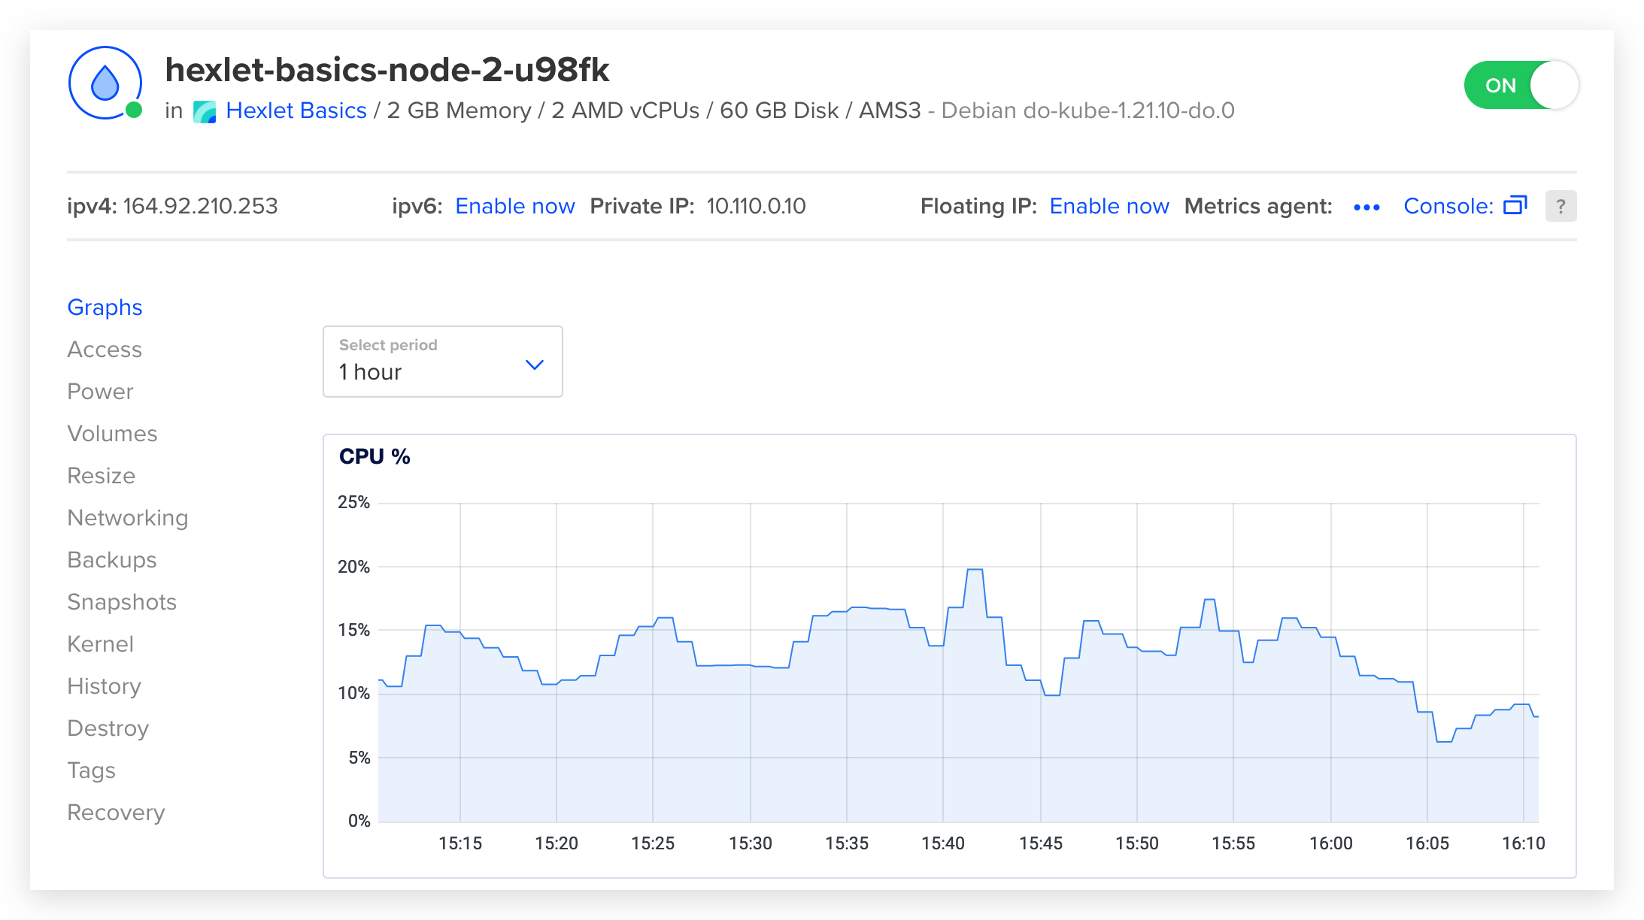
Task: Open the Hexlet Basics project link
Action: (x=296, y=110)
